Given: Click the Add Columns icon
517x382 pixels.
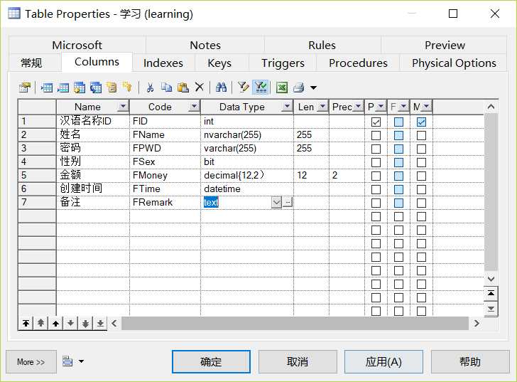Looking at the screenshot, I should point(80,87).
